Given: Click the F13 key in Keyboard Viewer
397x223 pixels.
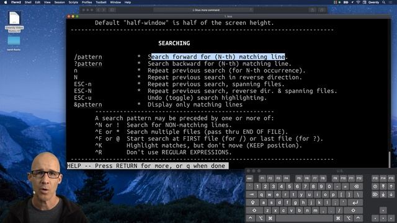Looking at the screenshot, I should pos(375,178).
